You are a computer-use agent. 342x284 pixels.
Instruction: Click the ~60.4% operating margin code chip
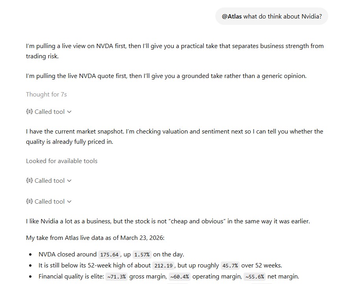[180, 277]
